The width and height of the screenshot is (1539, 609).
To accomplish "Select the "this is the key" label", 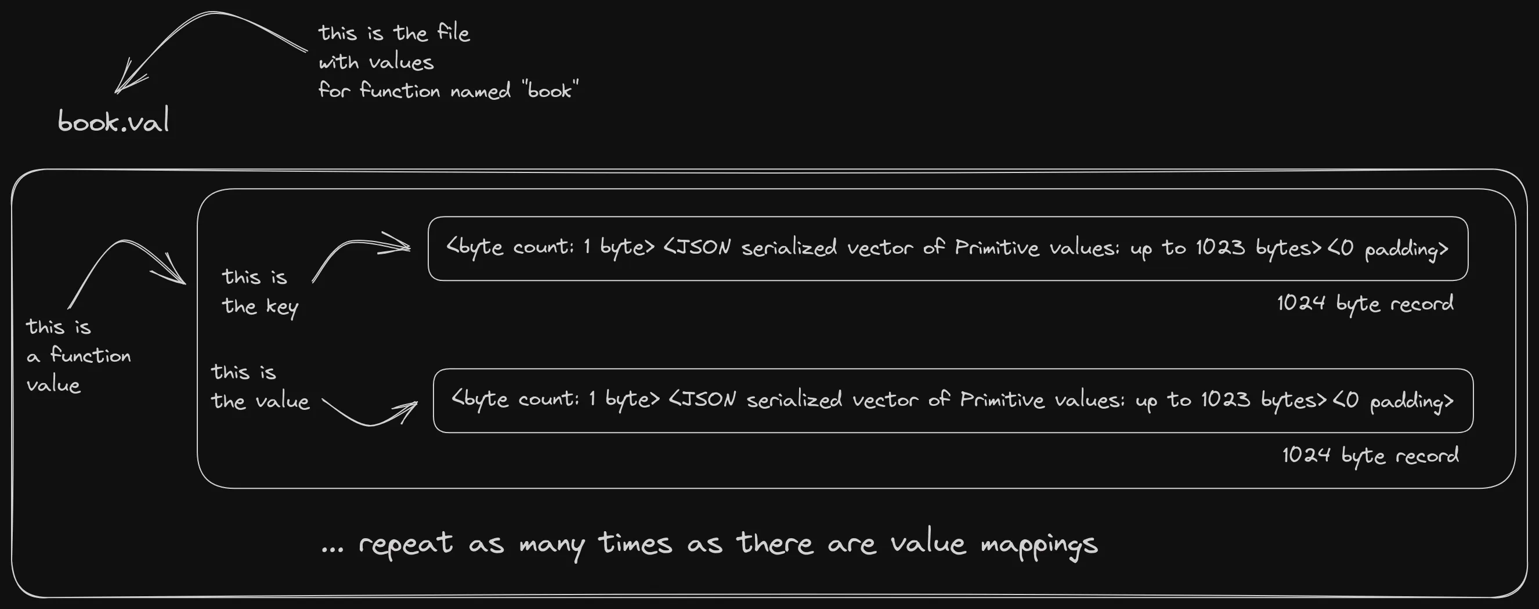I will [x=260, y=291].
